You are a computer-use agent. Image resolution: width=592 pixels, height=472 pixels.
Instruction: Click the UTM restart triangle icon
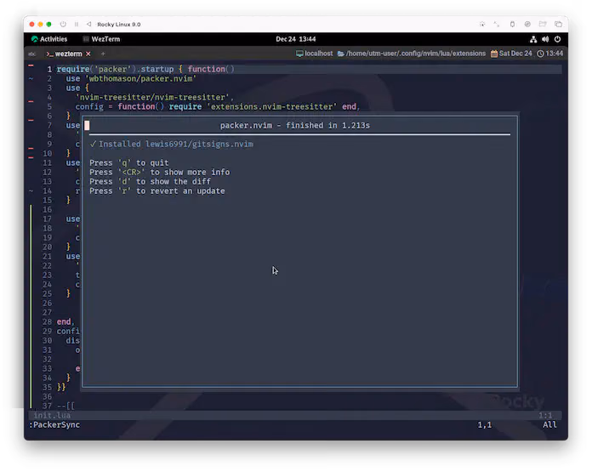(88, 24)
